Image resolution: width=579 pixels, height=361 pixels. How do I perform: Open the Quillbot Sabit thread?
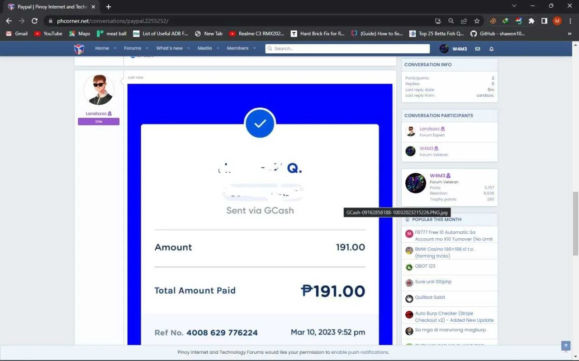[430, 297]
